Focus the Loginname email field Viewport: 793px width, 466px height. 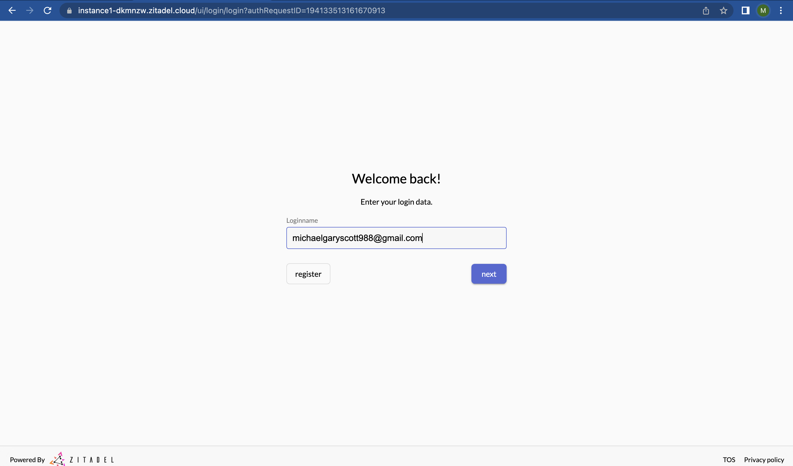(396, 238)
